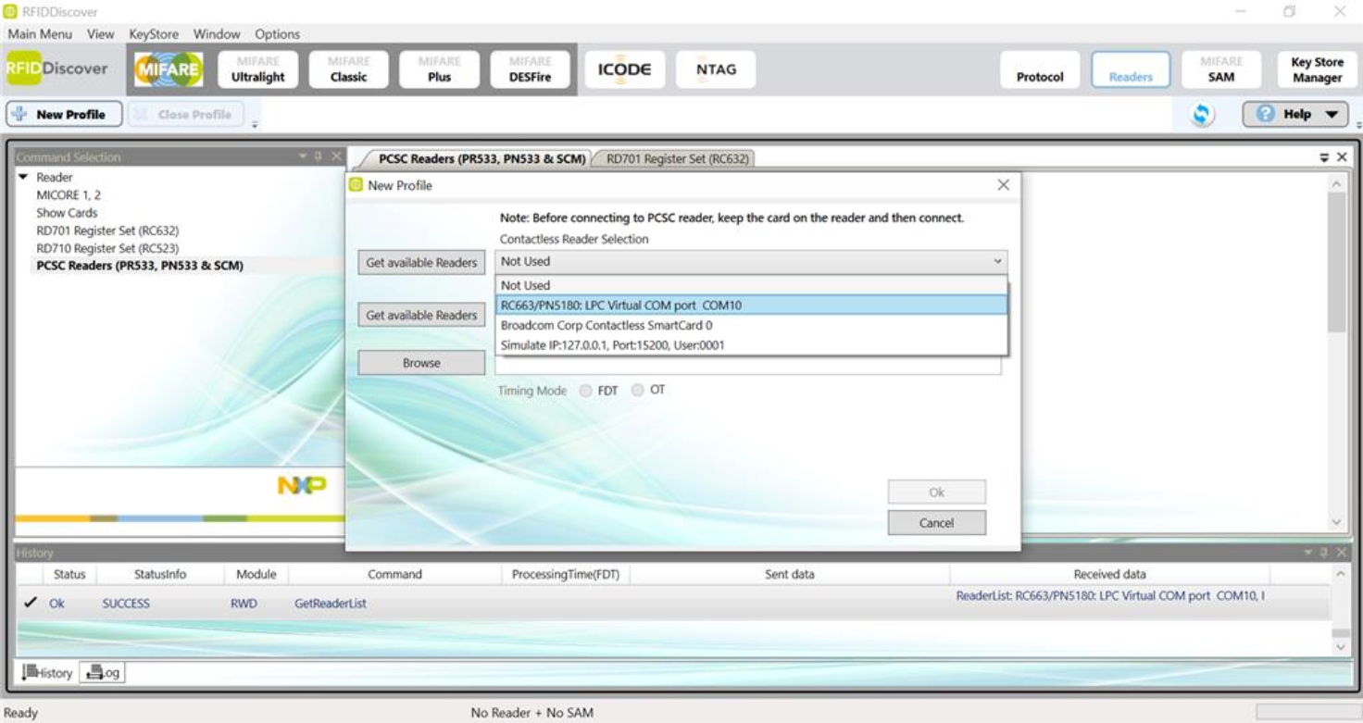Select the FDT timing mode radio button
This screenshot has height=723, width=1363.
pos(585,390)
